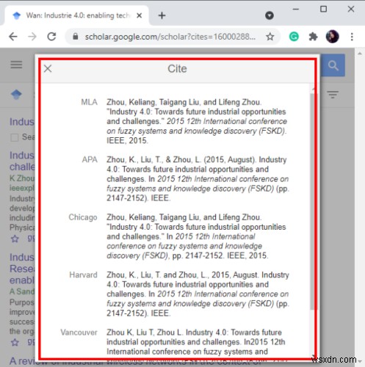Save second result with star icon
The height and width of the screenshot is (367, 365).
tap(15, 342)
